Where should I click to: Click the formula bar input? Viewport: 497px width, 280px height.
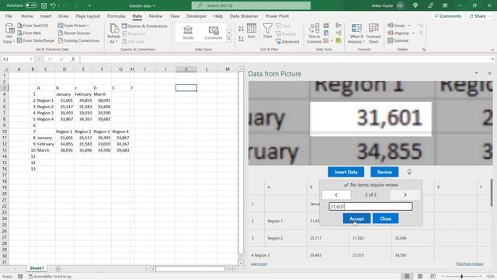click(x=285, y=59)
